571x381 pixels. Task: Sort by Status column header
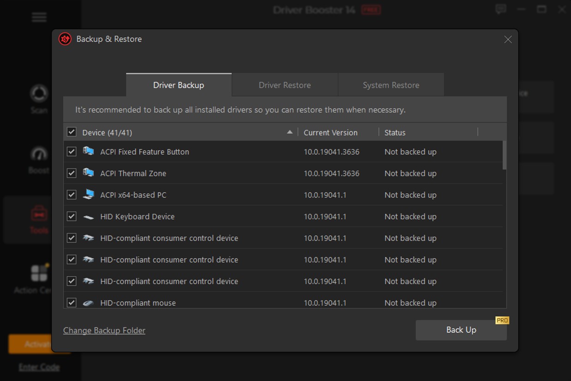coord(395,132)
